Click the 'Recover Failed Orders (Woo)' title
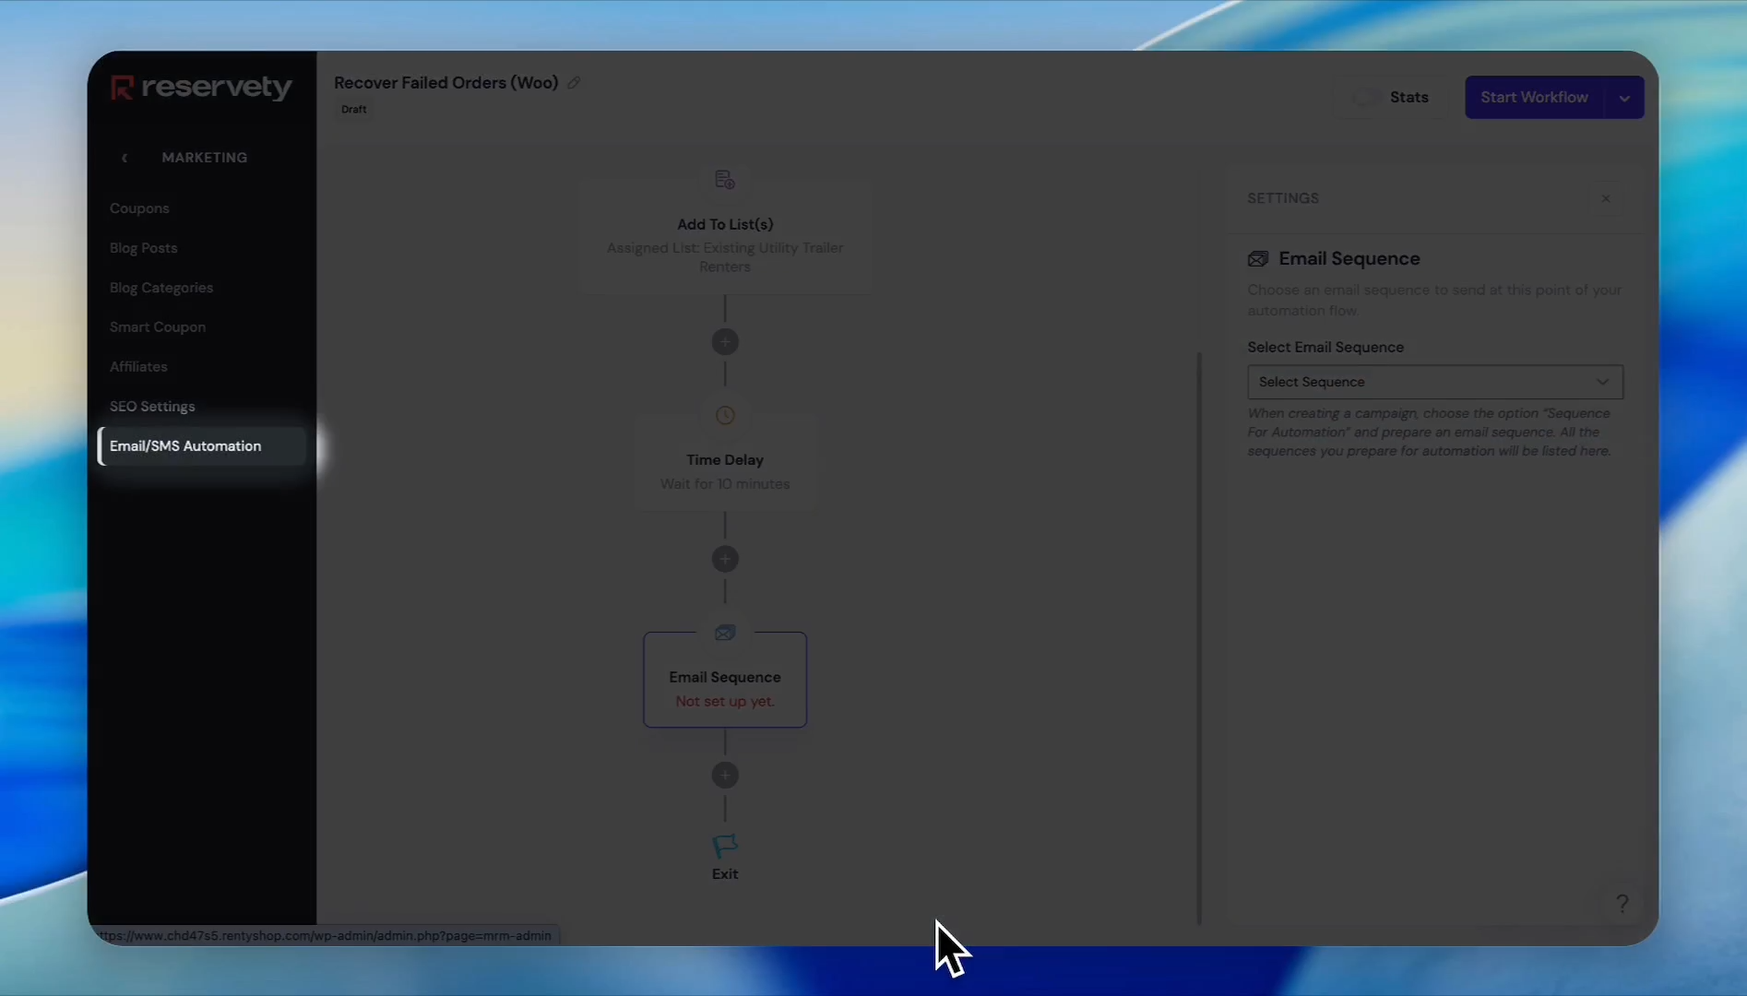Screen dimensions: 1747x996 (446, 83)
